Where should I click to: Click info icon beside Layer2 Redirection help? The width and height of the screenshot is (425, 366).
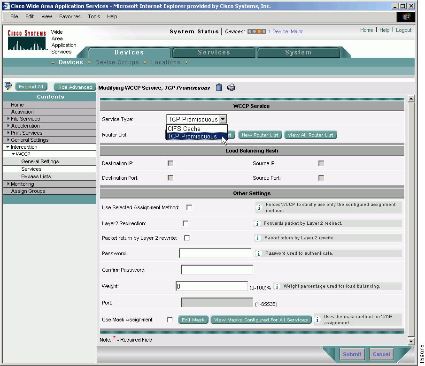[257, 223]
